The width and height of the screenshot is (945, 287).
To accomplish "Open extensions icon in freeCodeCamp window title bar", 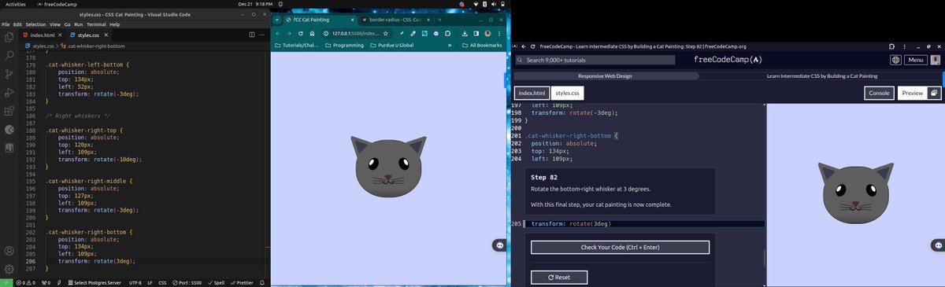I will tap(891, 46).
